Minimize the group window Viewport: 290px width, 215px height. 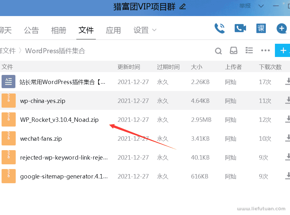pyautogui.click(x=276, y=6)
